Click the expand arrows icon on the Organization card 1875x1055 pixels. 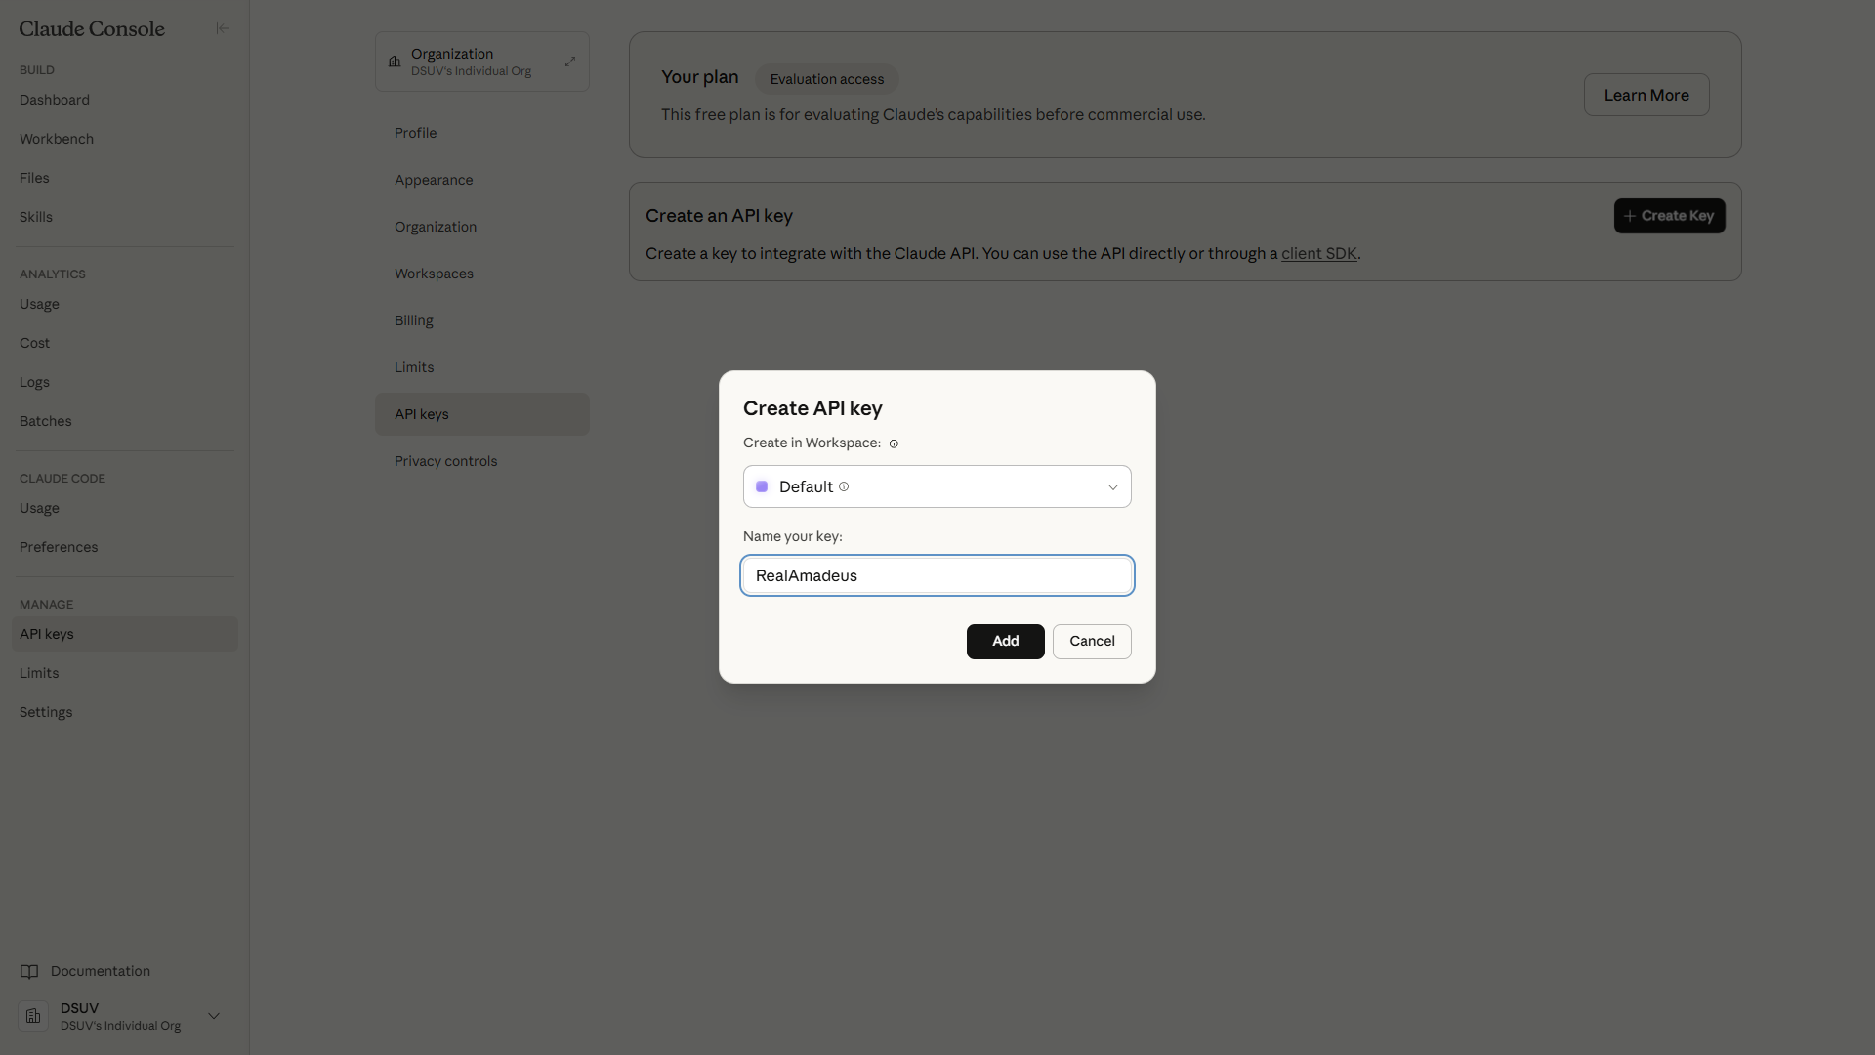tap(570, 62)
